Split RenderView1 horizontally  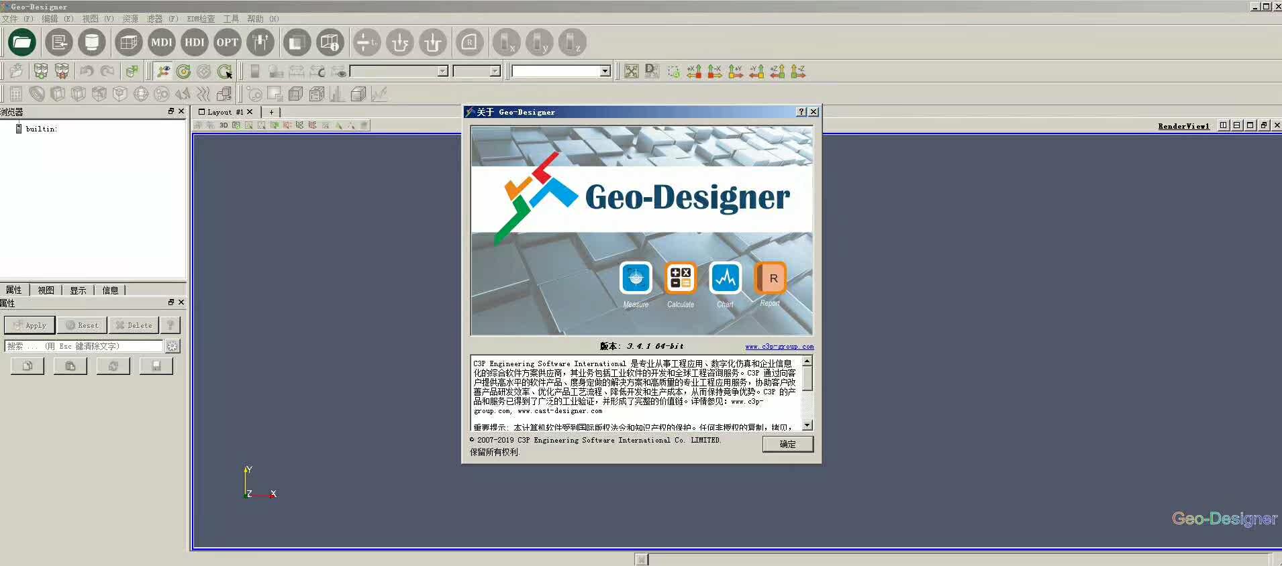(1224, 125)
